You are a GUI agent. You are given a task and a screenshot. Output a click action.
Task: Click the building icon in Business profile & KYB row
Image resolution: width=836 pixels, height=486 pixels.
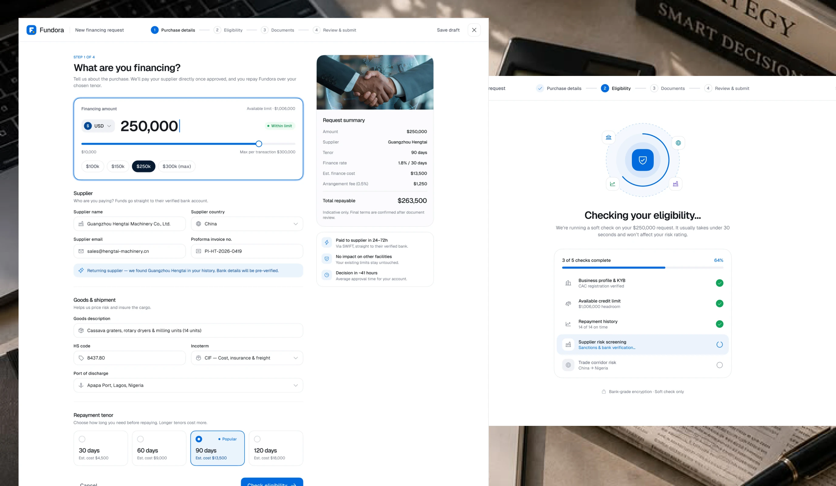click(x=568, y=283)
